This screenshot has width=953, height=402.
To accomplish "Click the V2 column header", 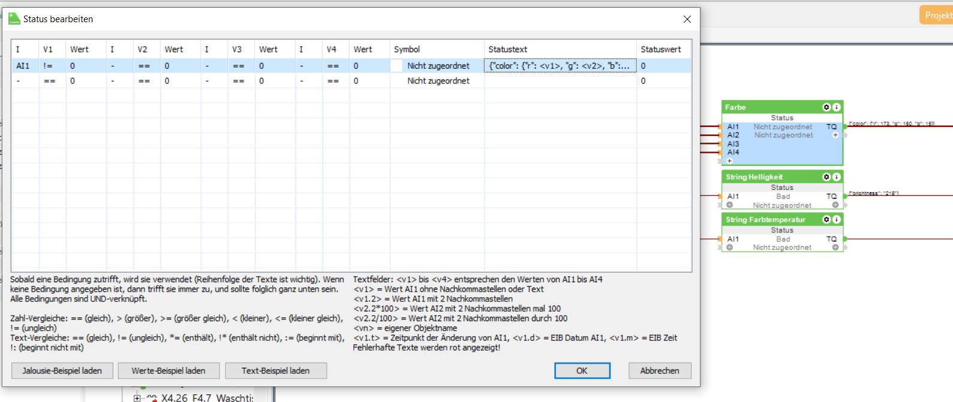I will (x=147, y=49).
